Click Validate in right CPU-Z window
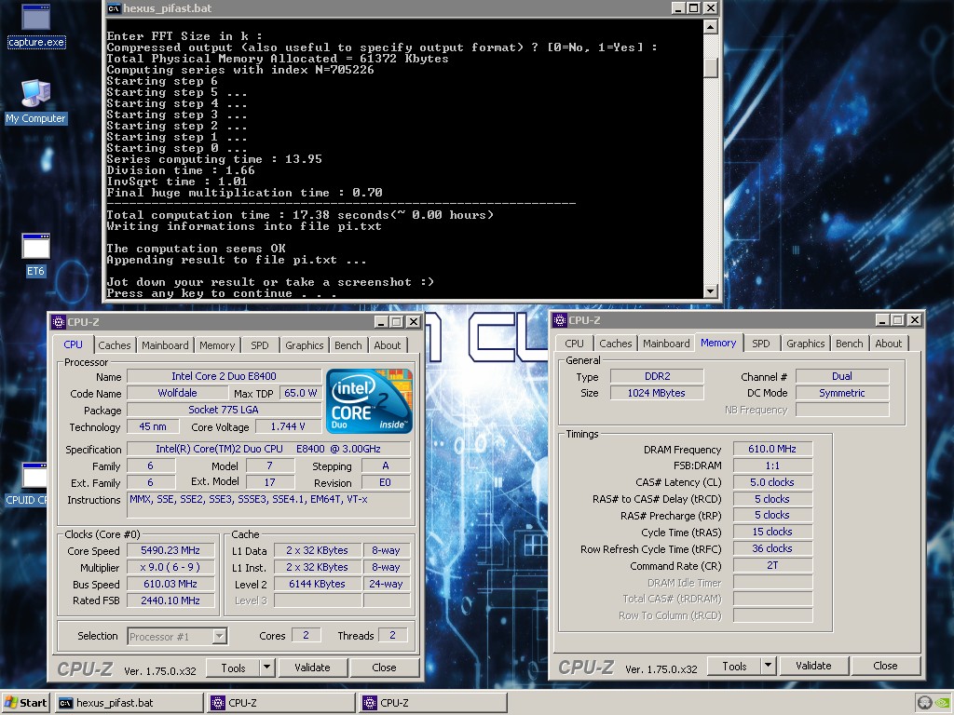 coord(813,666)
